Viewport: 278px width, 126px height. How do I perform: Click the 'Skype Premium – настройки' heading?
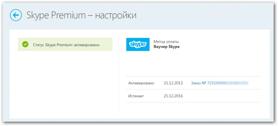[x=81, y=15]
